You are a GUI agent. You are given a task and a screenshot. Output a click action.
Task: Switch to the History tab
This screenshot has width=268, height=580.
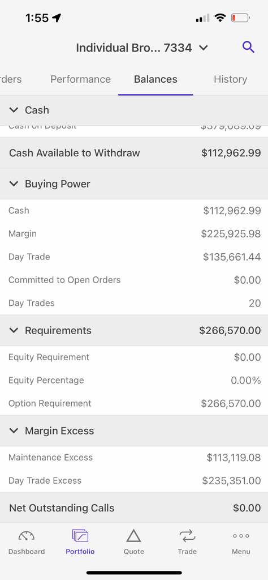(x=230, y=79)
